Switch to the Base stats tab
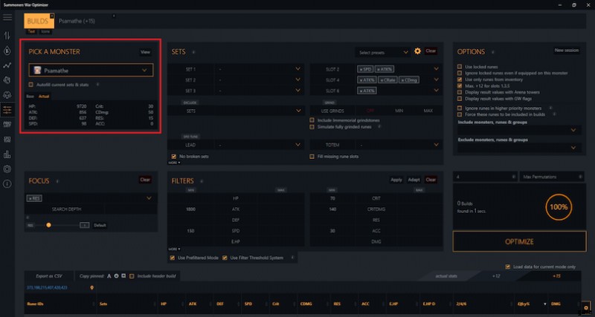This screenshot has height=317, width=595. (x=30, y=97)
